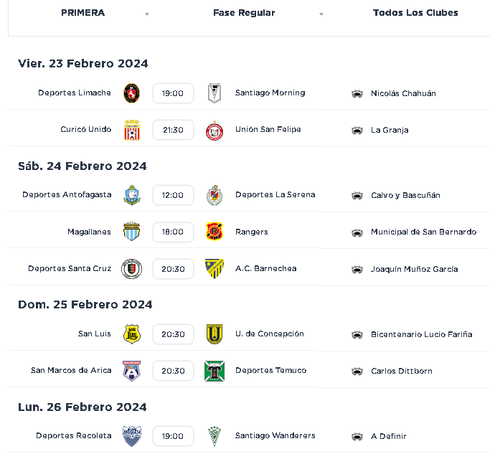Click the 18:00 Magallanes kickoff box
The height and width of the screenshot is (454, 490).
(x=173, y=232)
